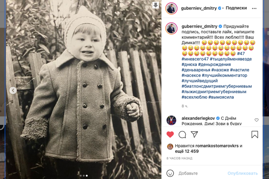Download image using the arrow icon
The image size is (269, 179).
point(156,5)
